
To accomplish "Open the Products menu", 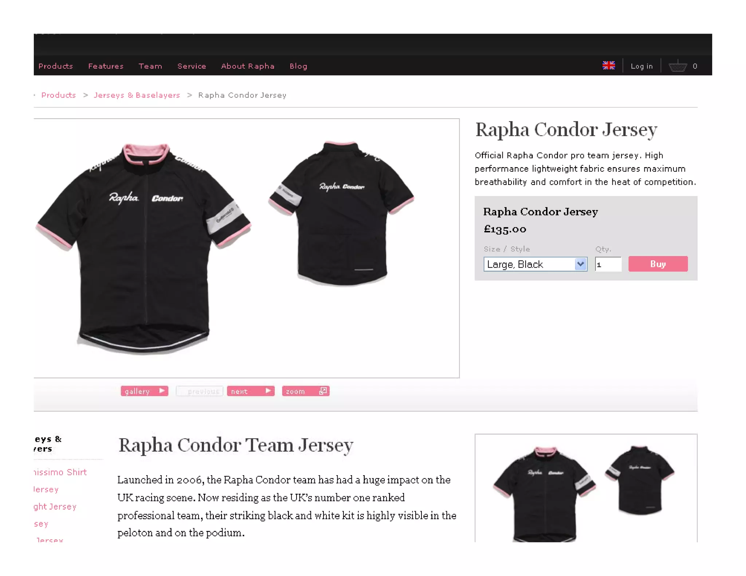I will (x=56, y=66).
